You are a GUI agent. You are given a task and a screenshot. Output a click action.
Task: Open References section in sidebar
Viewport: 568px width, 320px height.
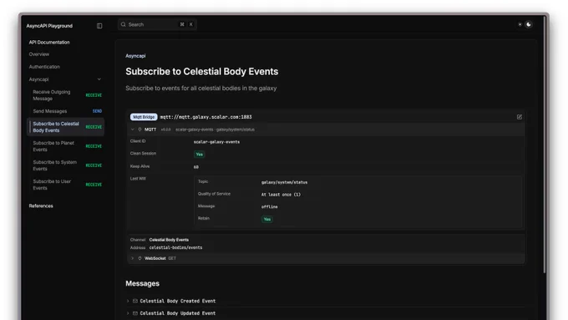41,206
